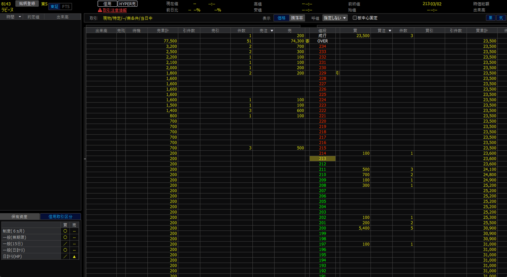
Task: Switch display to 価格 mode
Action: coord(281,18)
